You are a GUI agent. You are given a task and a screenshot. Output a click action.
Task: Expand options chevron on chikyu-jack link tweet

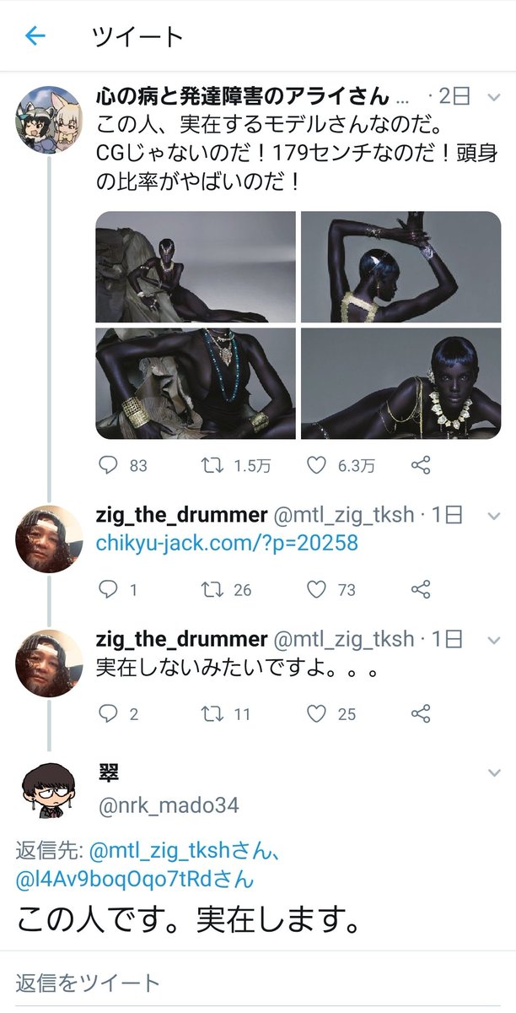tap(494, 517)
